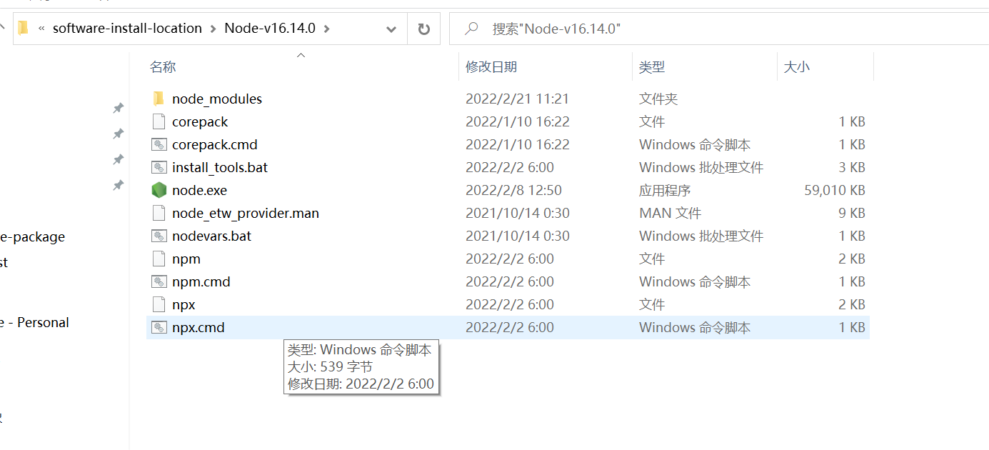989x450 pixels.
Task: Toggle sort order on the 名称 column
Action: tap(163, 66)
